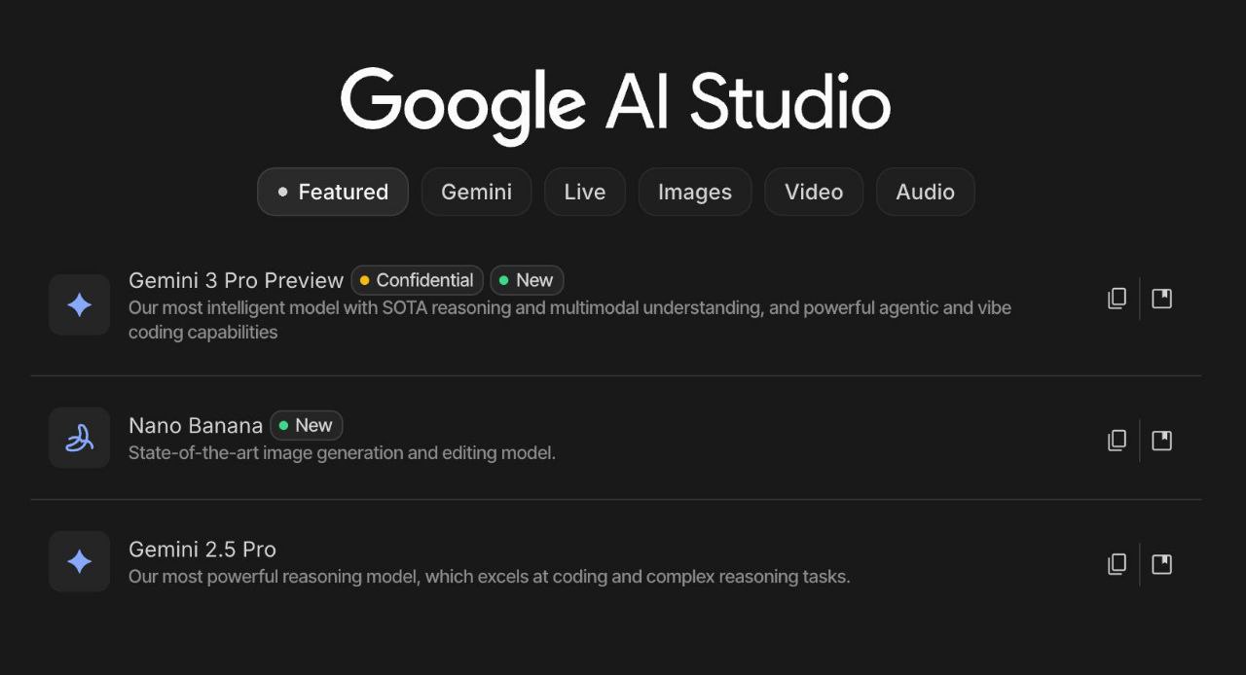Select the Nano Banana model name

click(x=196, y=425)
